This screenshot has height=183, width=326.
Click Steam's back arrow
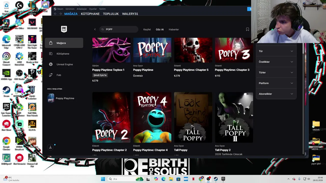point(55,14)
